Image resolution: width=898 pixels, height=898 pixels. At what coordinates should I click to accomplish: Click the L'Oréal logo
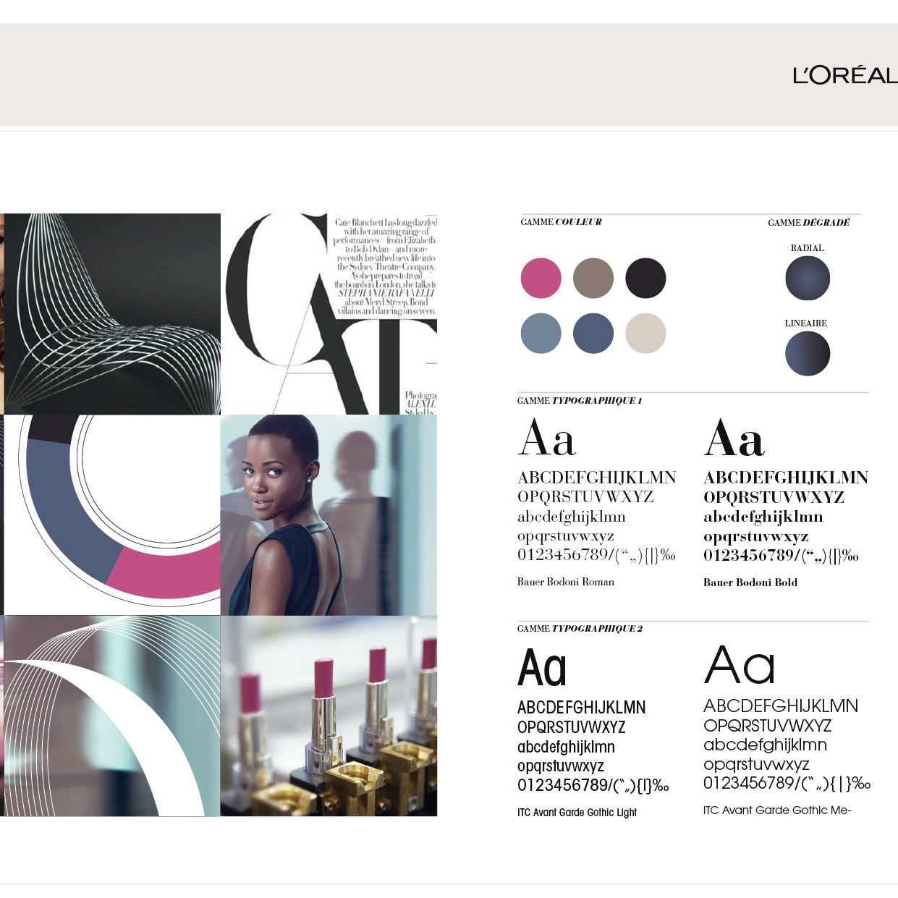click(845, 75)
